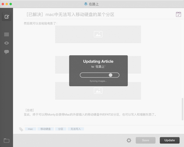Click the 'Syncing images...' status text
The height and width of the screenshot is (147, 184).
point(98,81)
